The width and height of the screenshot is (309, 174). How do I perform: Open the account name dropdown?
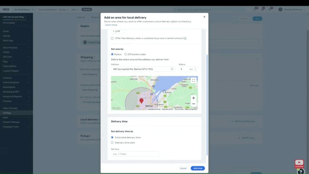(294, 9)
